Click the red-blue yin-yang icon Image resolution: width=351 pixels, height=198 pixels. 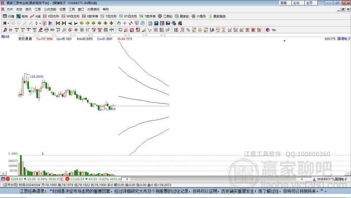[268, 30]
